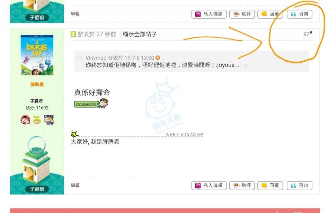This screenshot has height=213, width=329.
Task: Click 點評 comment button in top post
Action: tap(242, 14)
